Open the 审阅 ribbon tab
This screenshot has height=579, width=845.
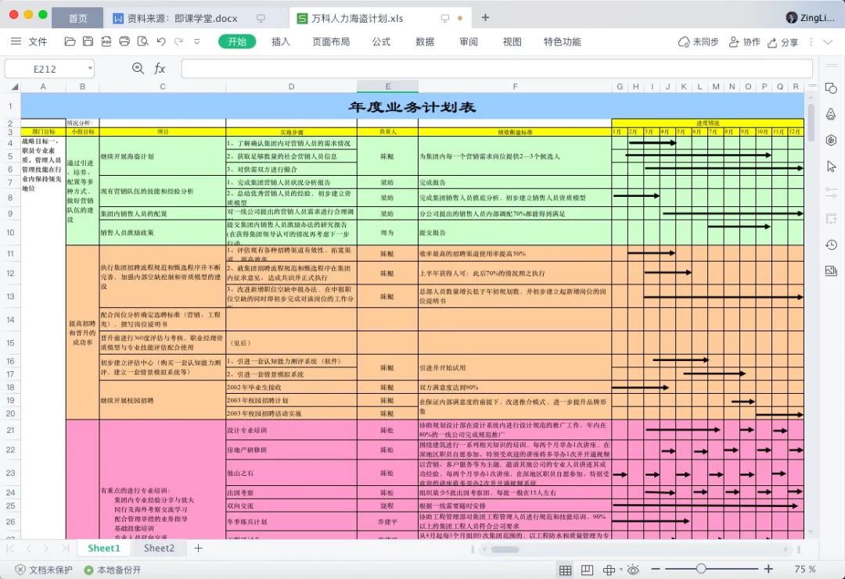click(x=469, y=41)
